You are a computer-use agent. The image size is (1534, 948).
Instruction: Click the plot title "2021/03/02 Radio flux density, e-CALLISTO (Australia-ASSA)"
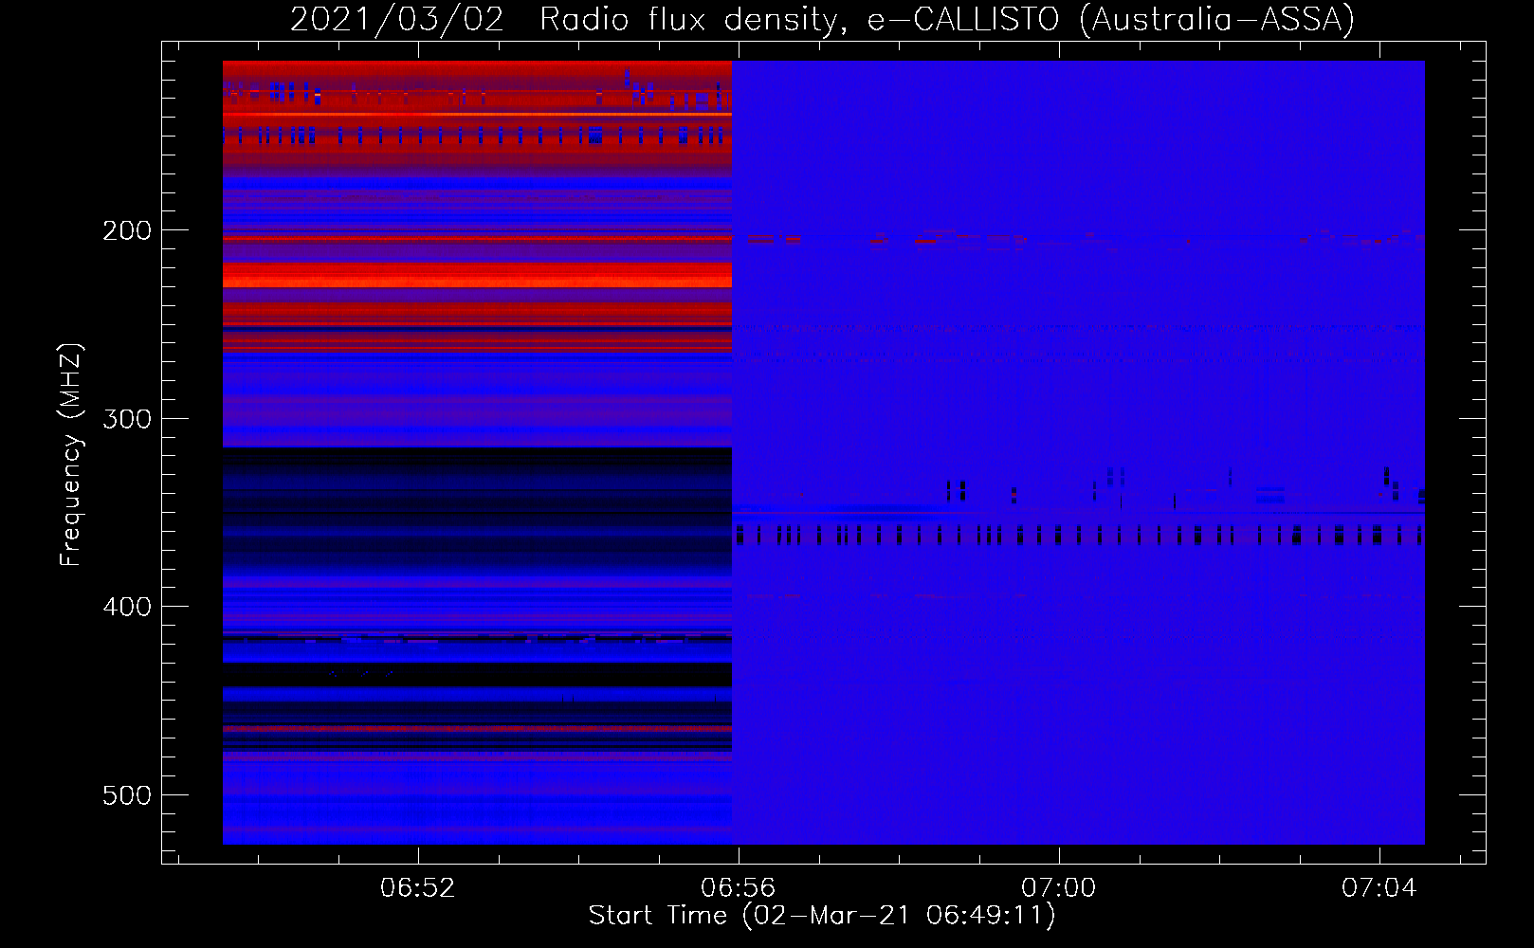(822, 19)
